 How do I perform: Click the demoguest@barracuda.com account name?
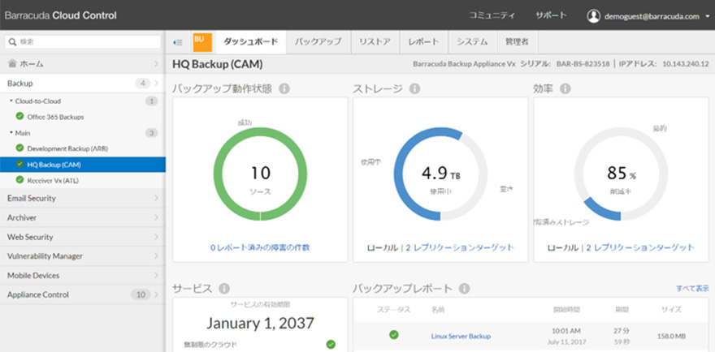click(652, 16)
